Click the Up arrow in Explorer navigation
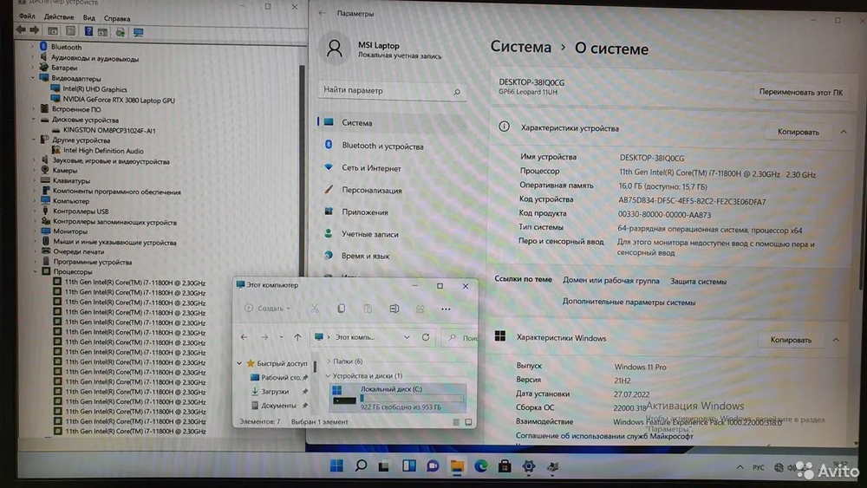 pos(297,337)
